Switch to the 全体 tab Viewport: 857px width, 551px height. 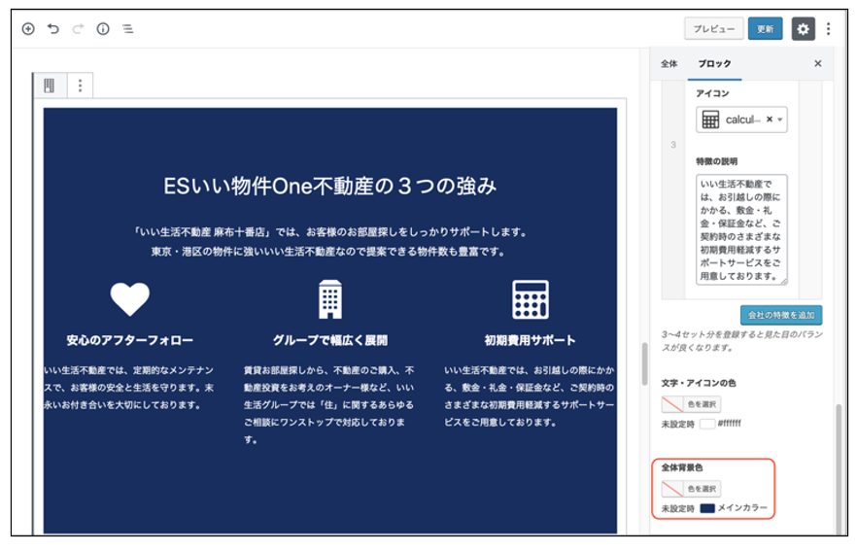coord(668,63)
